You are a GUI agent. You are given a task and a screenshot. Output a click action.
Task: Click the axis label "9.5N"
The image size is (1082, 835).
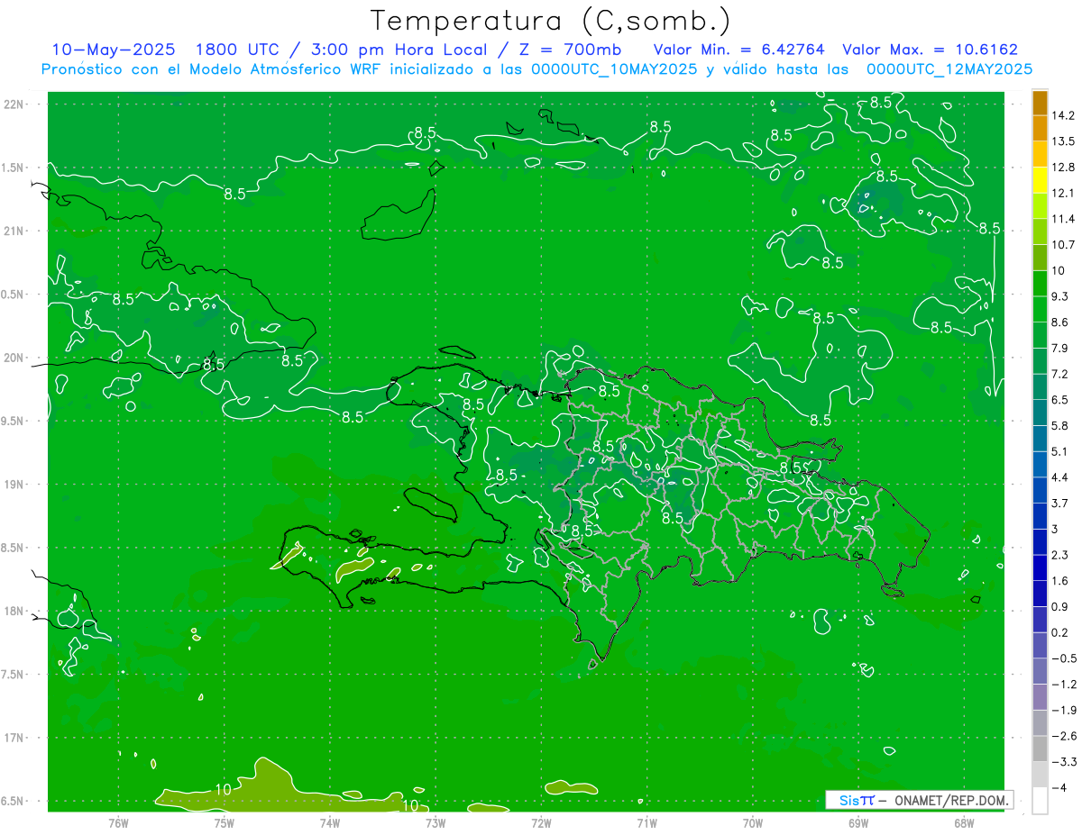pyautogui.click(x=11, y=421)
